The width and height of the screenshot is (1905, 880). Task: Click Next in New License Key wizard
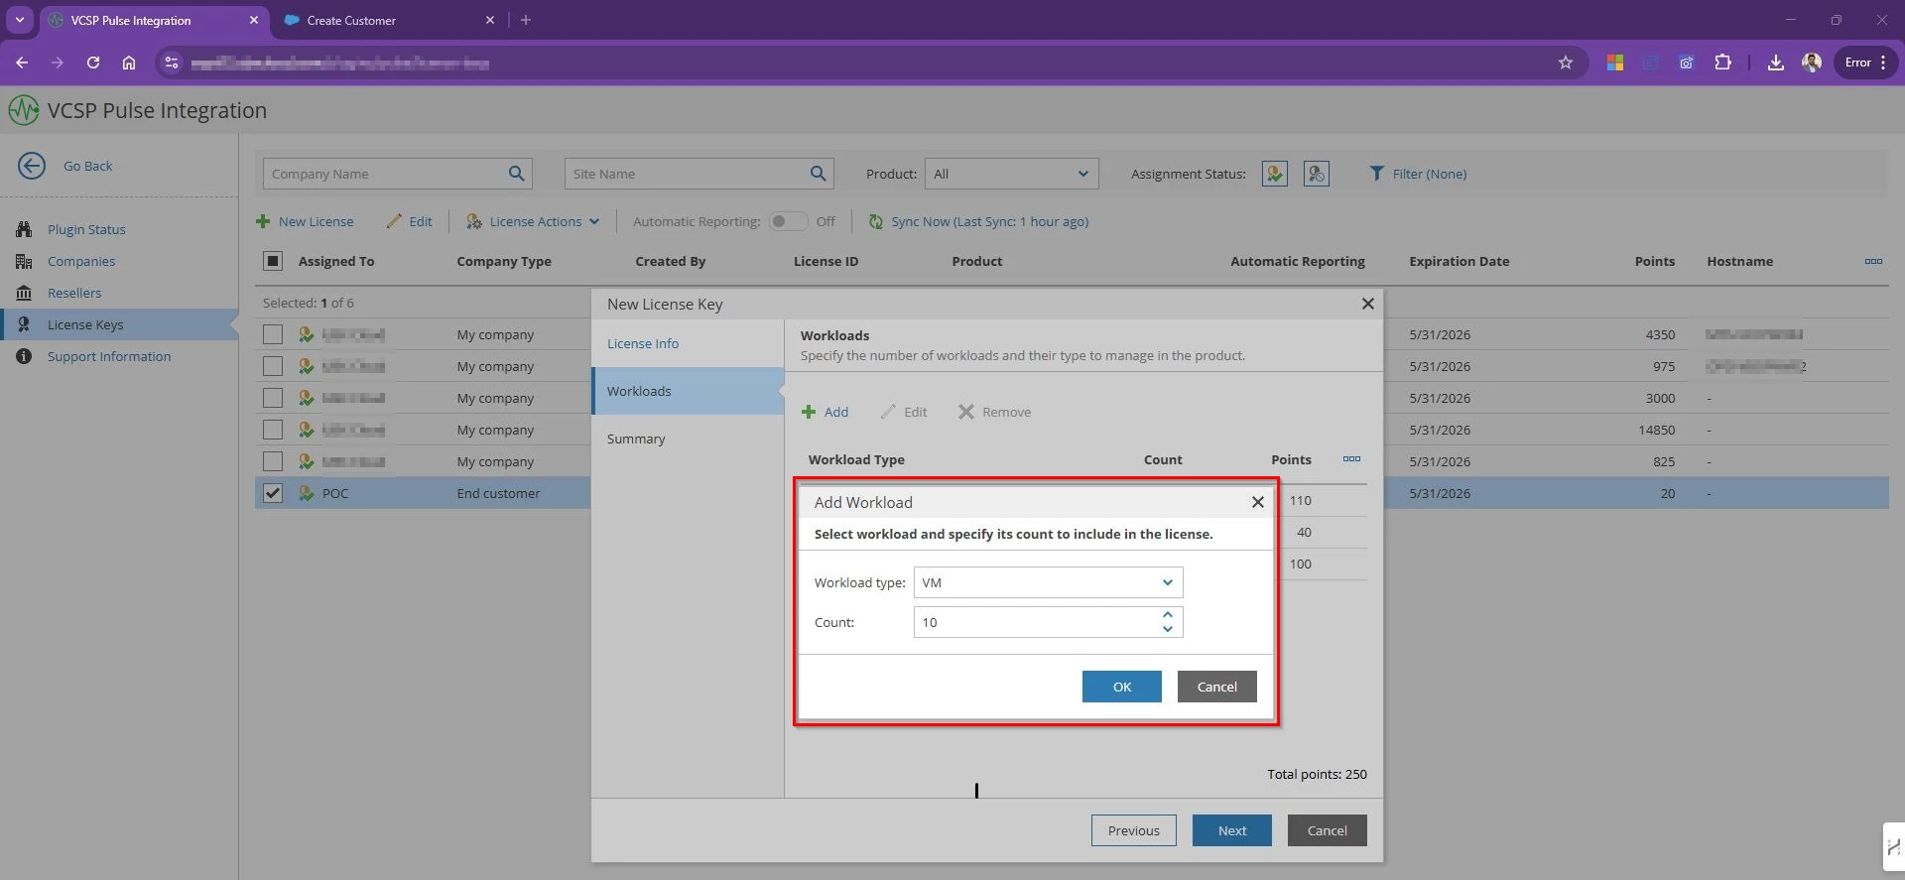tap(1231, 830)
